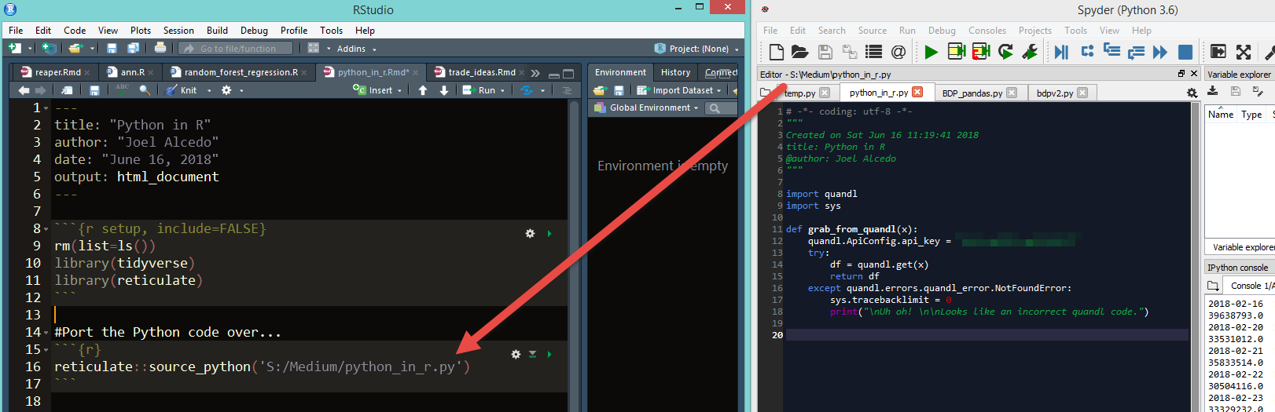Screen dimensions: 1275x412
Task: Create new file in Spyder
Action: coord(777,52)
